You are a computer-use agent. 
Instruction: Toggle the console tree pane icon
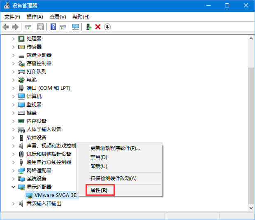(x=28, y=27)
